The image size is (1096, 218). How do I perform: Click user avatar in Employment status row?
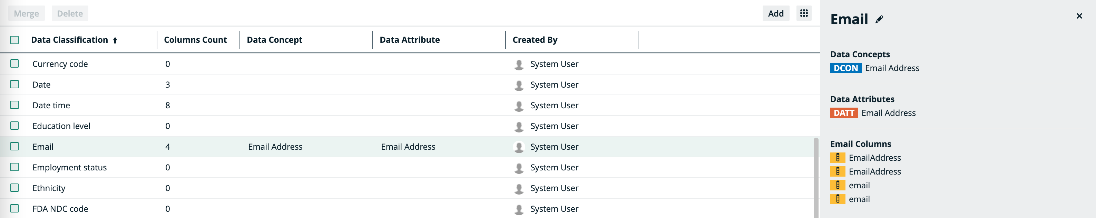click(519, 168)
